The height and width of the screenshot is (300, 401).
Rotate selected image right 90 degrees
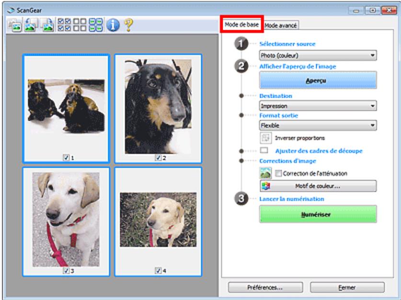tap(46, 22)
